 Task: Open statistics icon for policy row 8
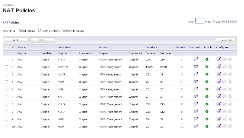pyautogui.click(x=219, y=111)
